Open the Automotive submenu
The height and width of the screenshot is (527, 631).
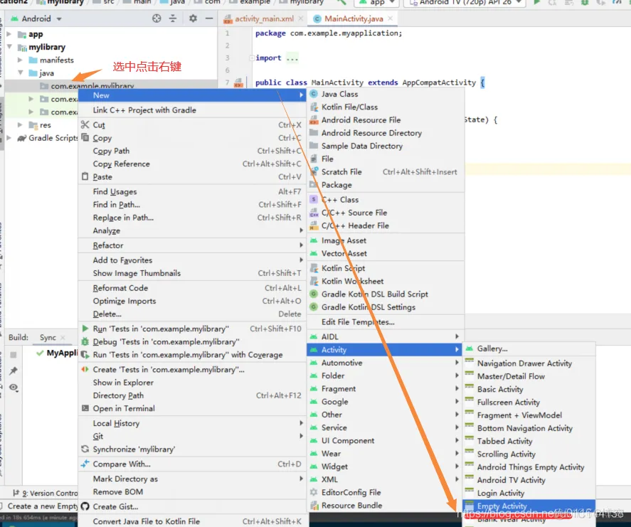(x=386, y=363)
